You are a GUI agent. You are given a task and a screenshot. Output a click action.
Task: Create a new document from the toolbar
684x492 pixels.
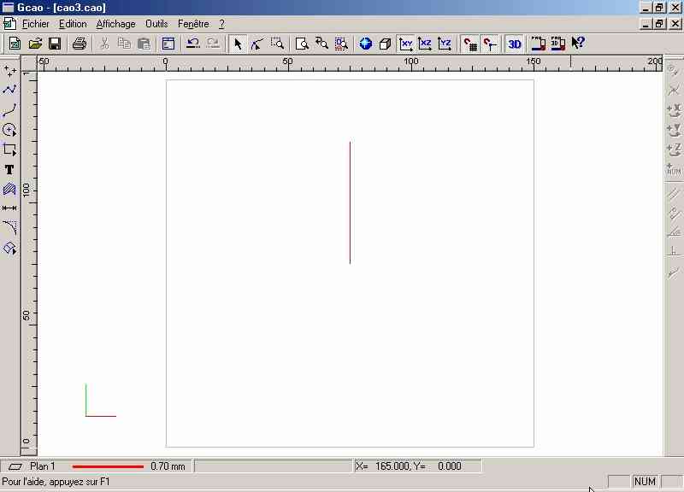click(15, 44)
